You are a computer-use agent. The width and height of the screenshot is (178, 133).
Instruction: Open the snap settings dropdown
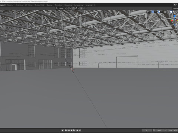[77, 8]
